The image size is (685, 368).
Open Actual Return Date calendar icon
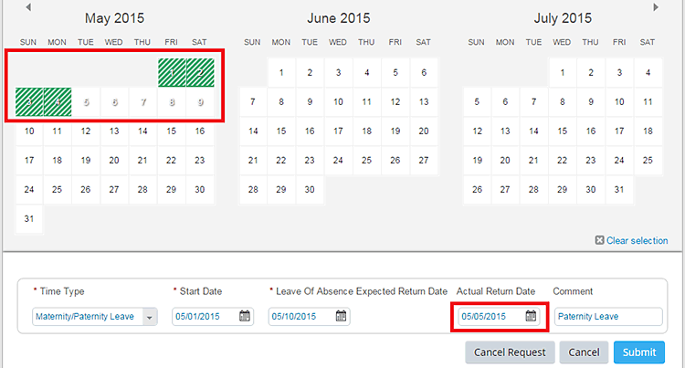pos(531,317)
